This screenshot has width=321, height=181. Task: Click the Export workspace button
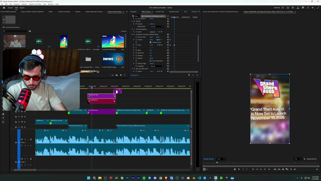(x=22, y=8)
